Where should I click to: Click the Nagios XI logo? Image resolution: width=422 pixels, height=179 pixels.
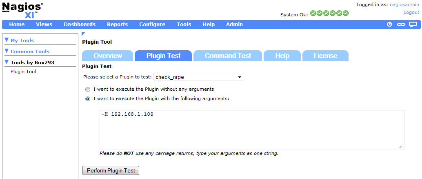point(22,10)
